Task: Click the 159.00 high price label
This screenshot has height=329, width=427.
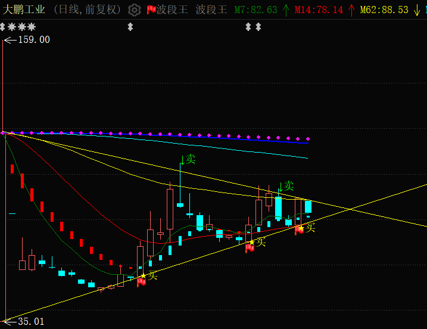Action: (34, 40)
